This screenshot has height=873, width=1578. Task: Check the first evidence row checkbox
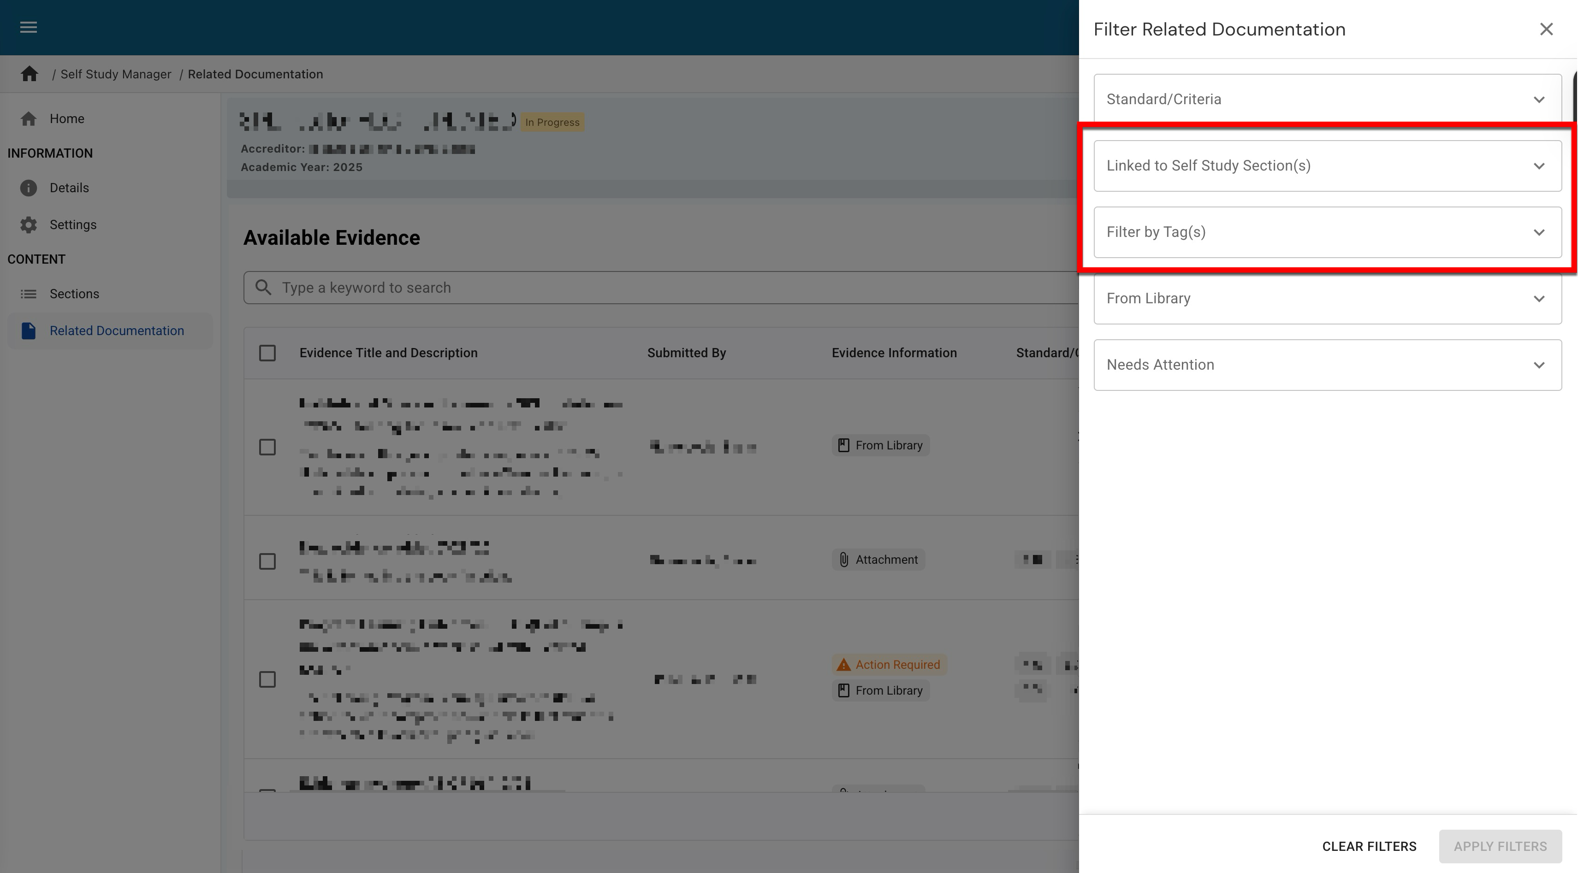[267, 448]
